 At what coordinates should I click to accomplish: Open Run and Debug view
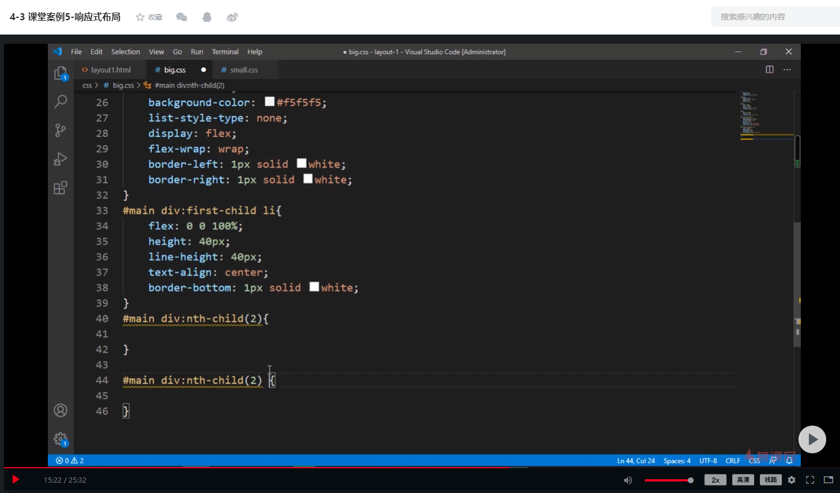tap(60, 159)
